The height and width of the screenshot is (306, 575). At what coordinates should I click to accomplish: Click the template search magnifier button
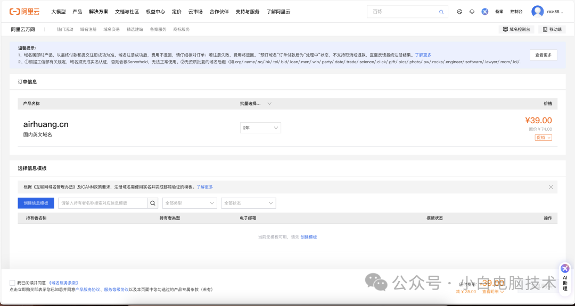coord(153,203)
